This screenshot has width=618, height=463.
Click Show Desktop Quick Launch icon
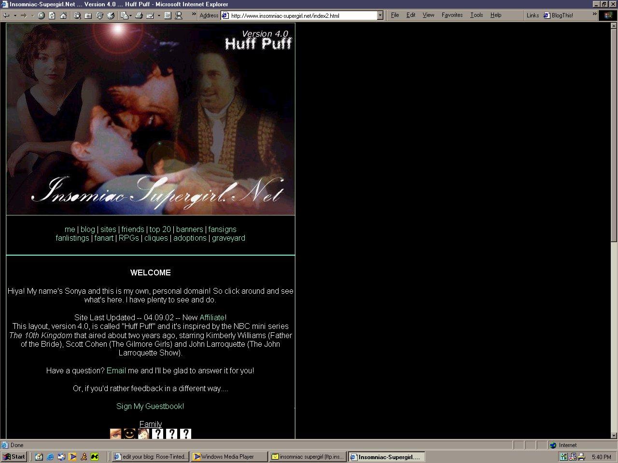coord(39,457)
